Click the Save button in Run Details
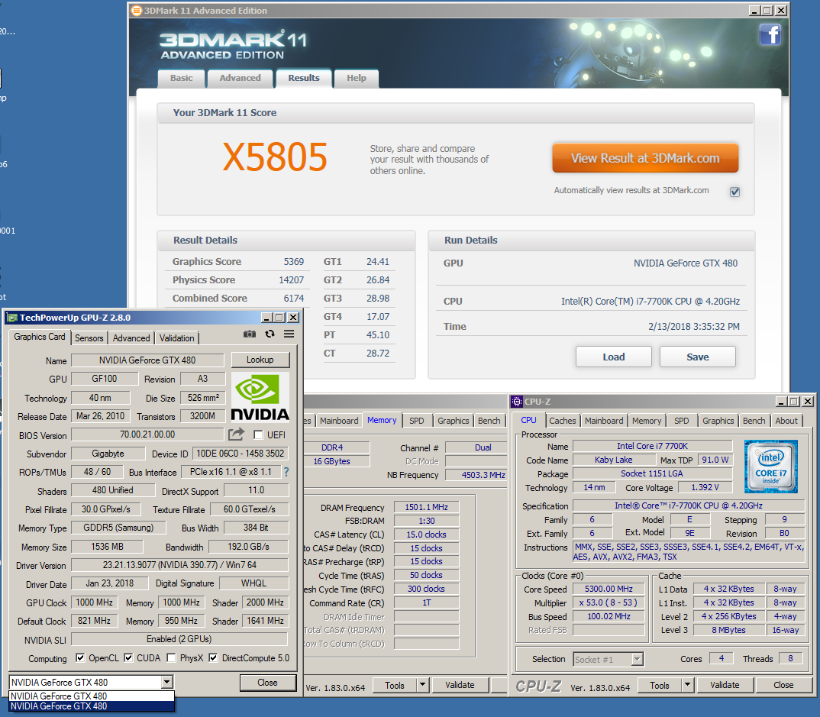This screenshot has height=717, width=820. point(698,357)
